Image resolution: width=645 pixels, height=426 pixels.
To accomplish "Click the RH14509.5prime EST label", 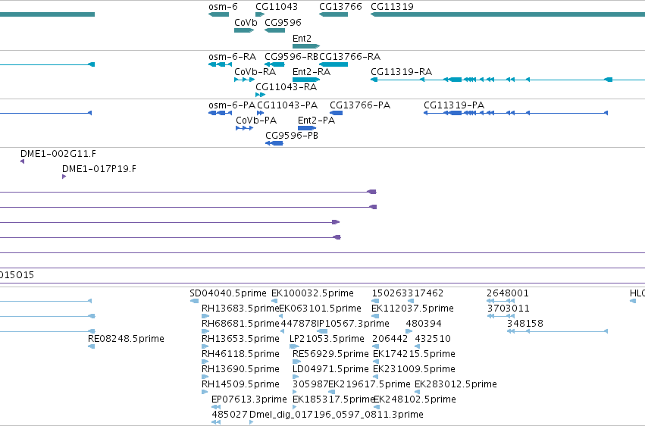I will (240, 384).
